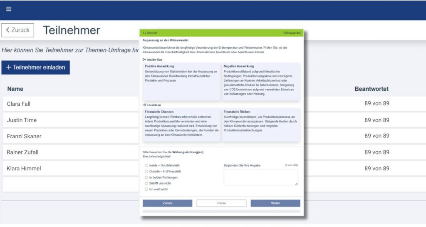Choose the 'Outside – In (Finanziell)' radio option
This screenshot has height=227, width=426.
pos(146,171)
